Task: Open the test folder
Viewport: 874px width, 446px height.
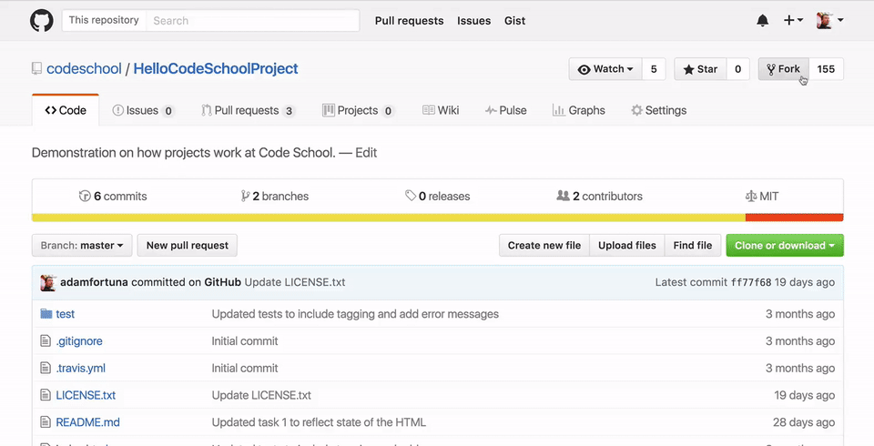Action: 66,314
